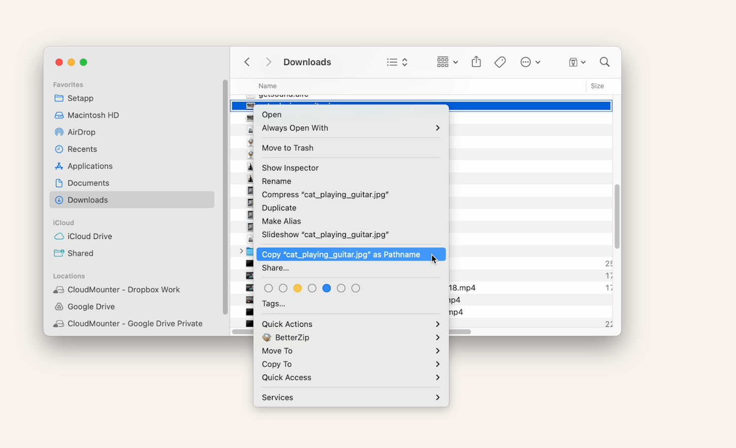Click the Back navigation arrow
The image size is (736, 448).
point(247,62)
